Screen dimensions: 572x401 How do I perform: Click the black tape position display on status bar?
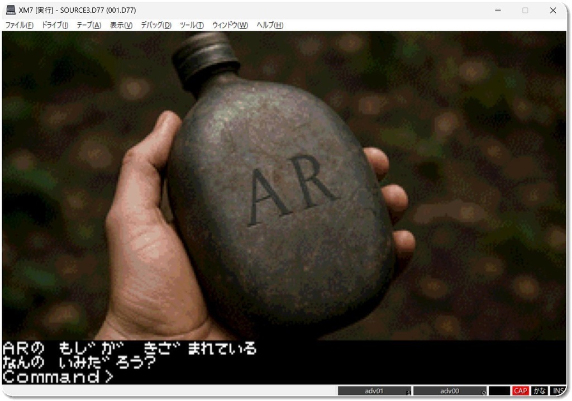click(x=500, y=391)
